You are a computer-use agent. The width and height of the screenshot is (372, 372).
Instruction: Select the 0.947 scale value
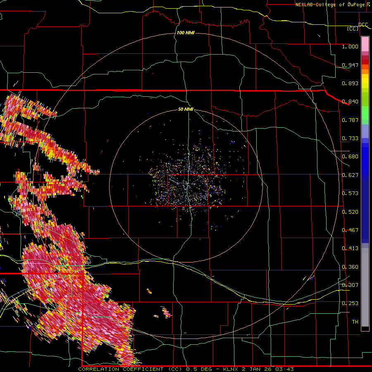click(350, 65)
